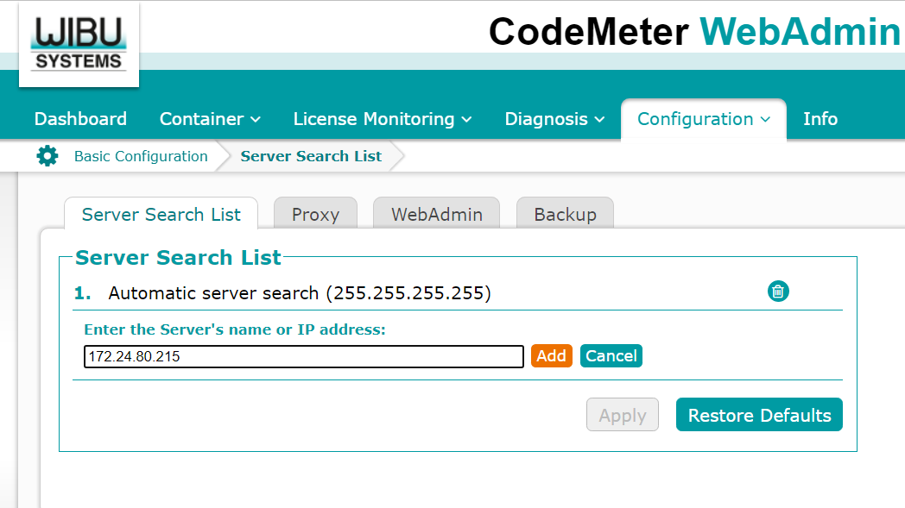Switch to the Backup tab

pyautogui.click(x=565, y=215)
